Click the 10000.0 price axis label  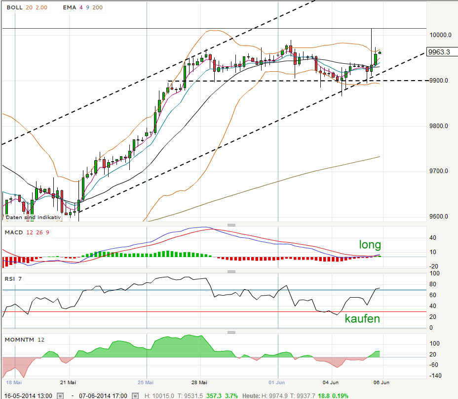[440, 35]
